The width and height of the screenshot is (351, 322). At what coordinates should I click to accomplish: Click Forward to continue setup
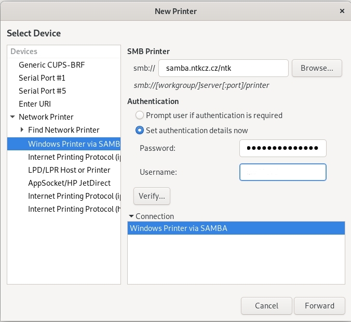(319, 306)
